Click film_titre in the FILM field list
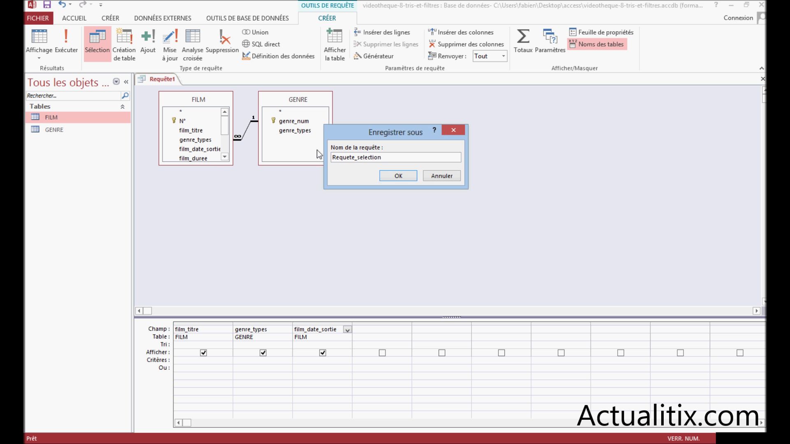Viewport: 790px width, 444px height. [x=191, y=130]
